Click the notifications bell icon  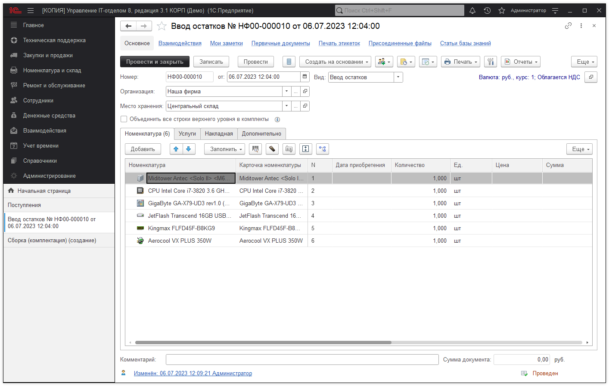472,11
